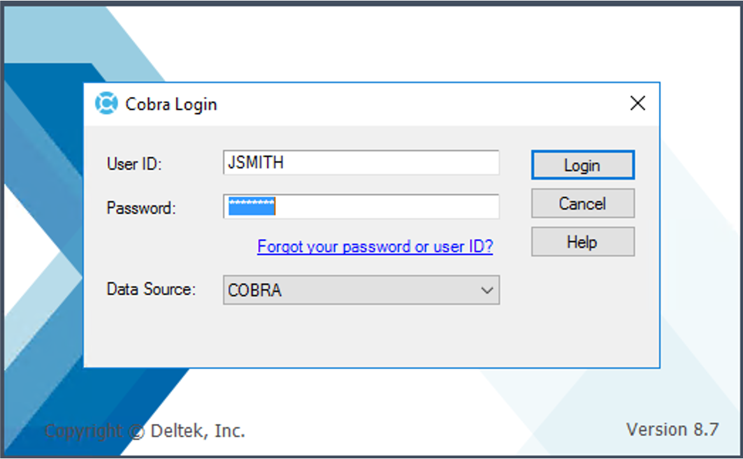Click the Data Source label
The height and width of the screenshot is (459, 743).
[151, 289]
